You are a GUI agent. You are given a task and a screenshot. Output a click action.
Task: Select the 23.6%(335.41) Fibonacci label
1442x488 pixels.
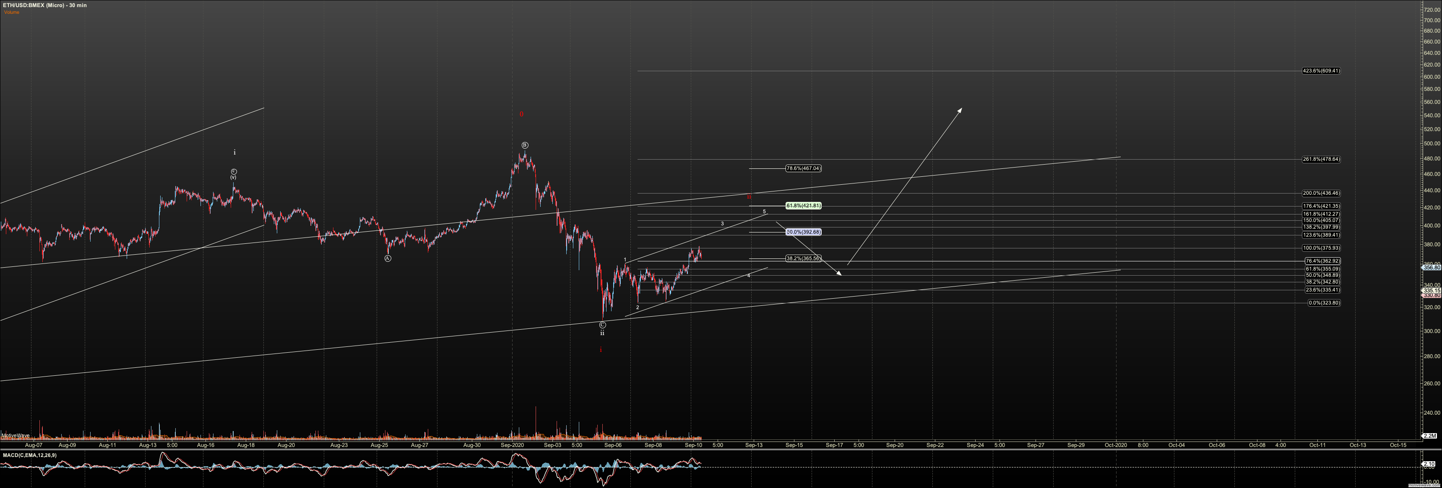click(1323, 290)
